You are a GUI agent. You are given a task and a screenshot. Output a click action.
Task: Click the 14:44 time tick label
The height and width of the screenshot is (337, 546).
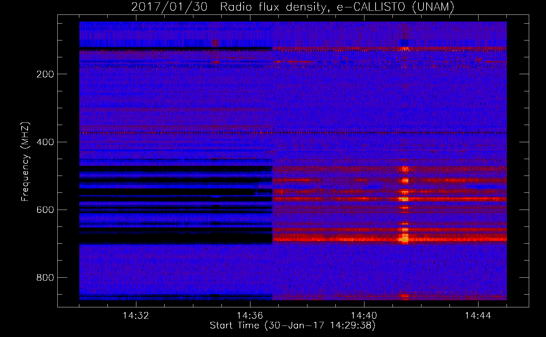(x=478, y=316)
